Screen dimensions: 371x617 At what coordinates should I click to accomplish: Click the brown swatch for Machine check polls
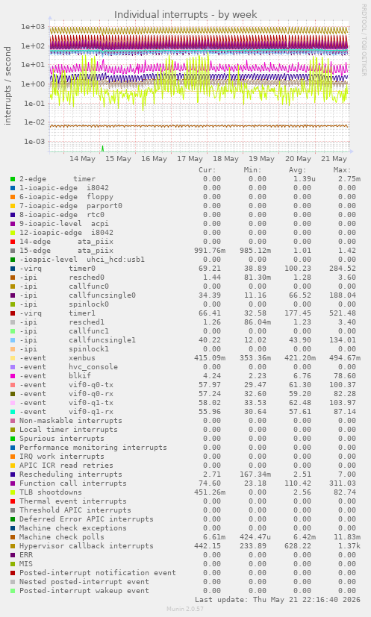pos(13,537)
